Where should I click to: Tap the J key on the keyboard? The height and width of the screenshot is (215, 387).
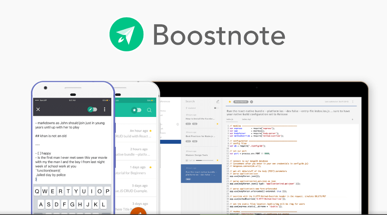coord(88,204)
